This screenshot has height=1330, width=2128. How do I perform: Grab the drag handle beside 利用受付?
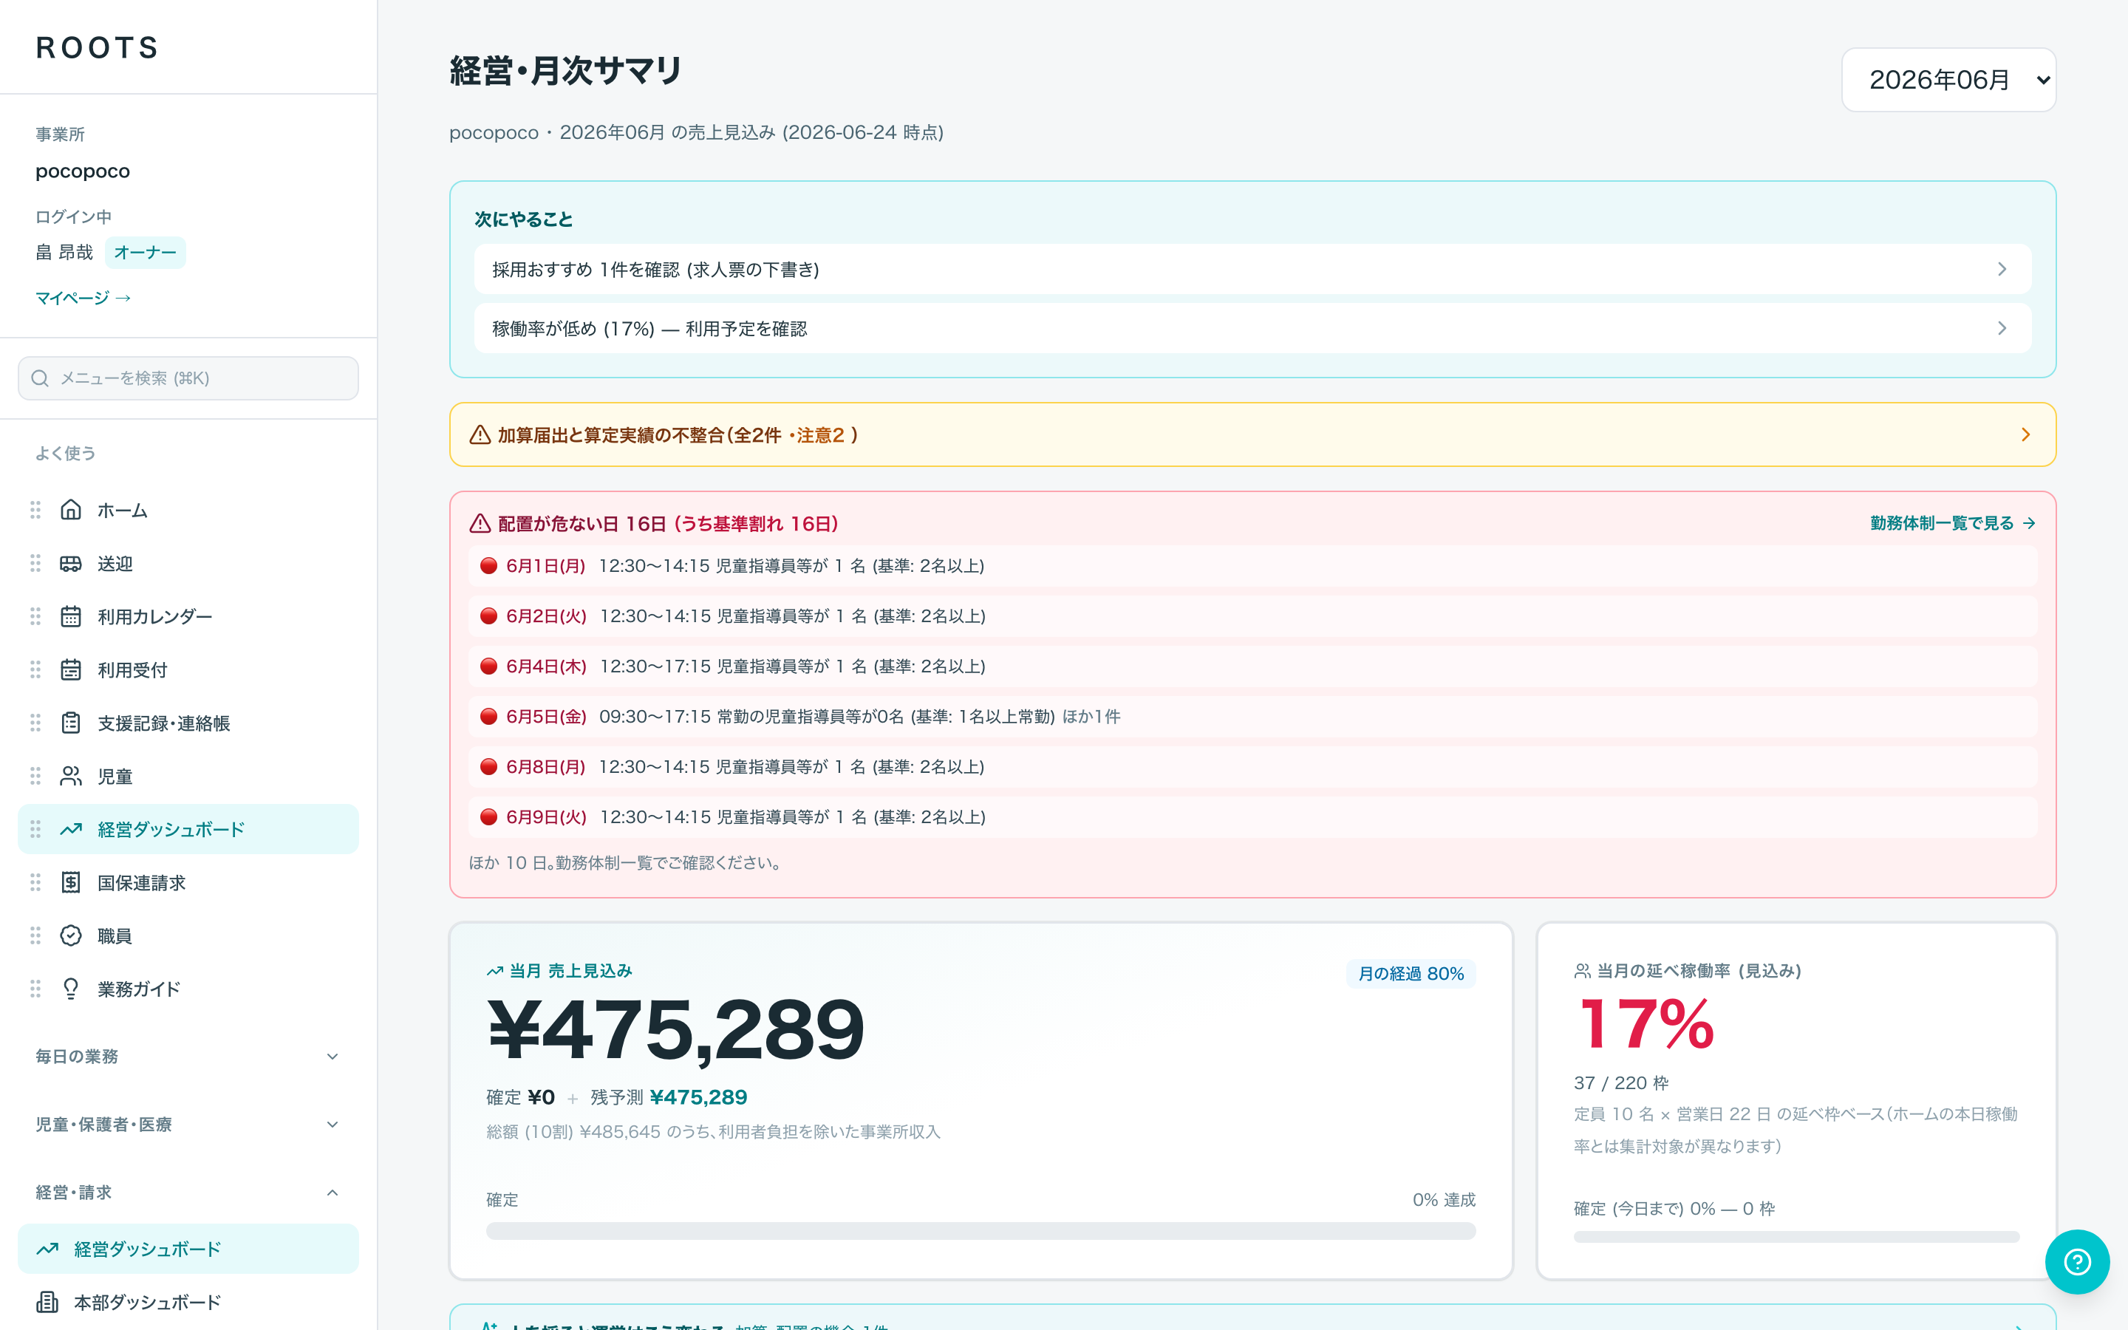[x=35, y=670]
